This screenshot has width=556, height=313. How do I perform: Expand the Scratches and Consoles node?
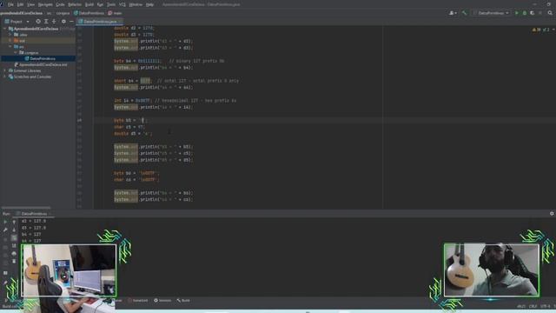point(4,77)
